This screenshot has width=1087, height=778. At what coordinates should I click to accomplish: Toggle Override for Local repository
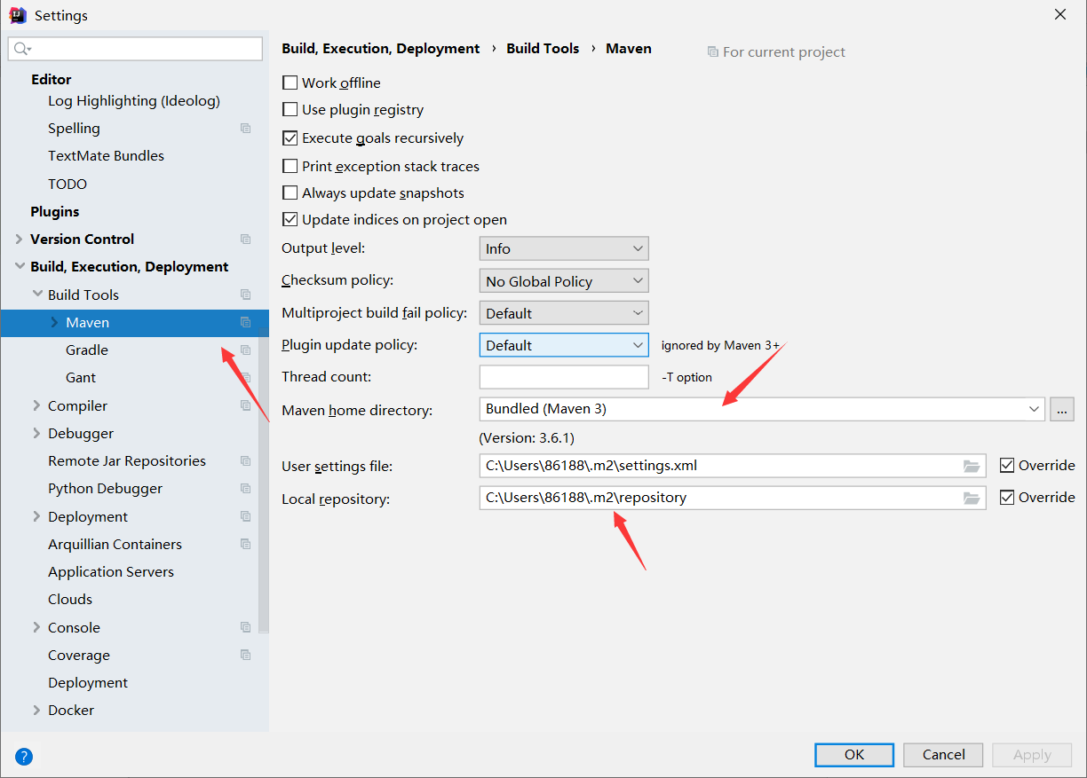coord(1007,497)
